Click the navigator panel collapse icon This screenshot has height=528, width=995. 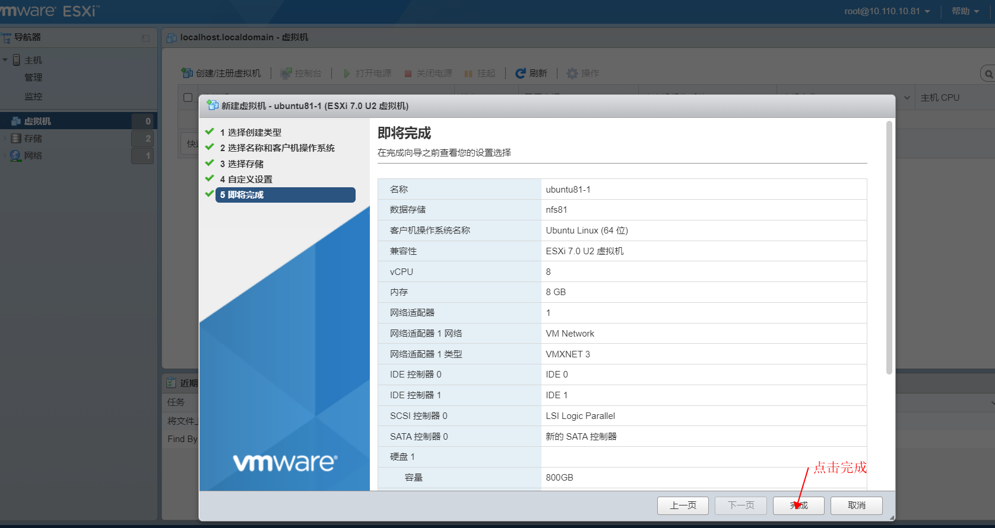pyautogui.click(x=145, y=38)
